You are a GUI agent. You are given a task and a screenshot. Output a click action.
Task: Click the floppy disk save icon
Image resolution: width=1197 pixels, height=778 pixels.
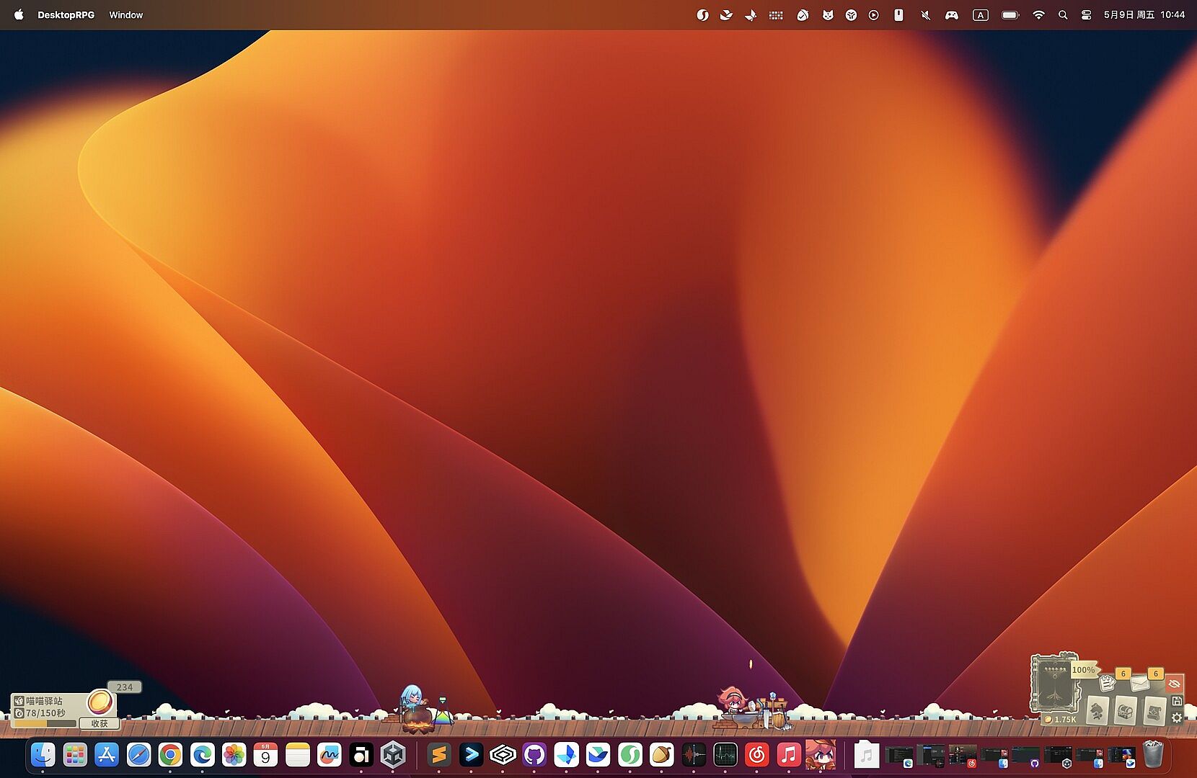tap(1177, 701)
